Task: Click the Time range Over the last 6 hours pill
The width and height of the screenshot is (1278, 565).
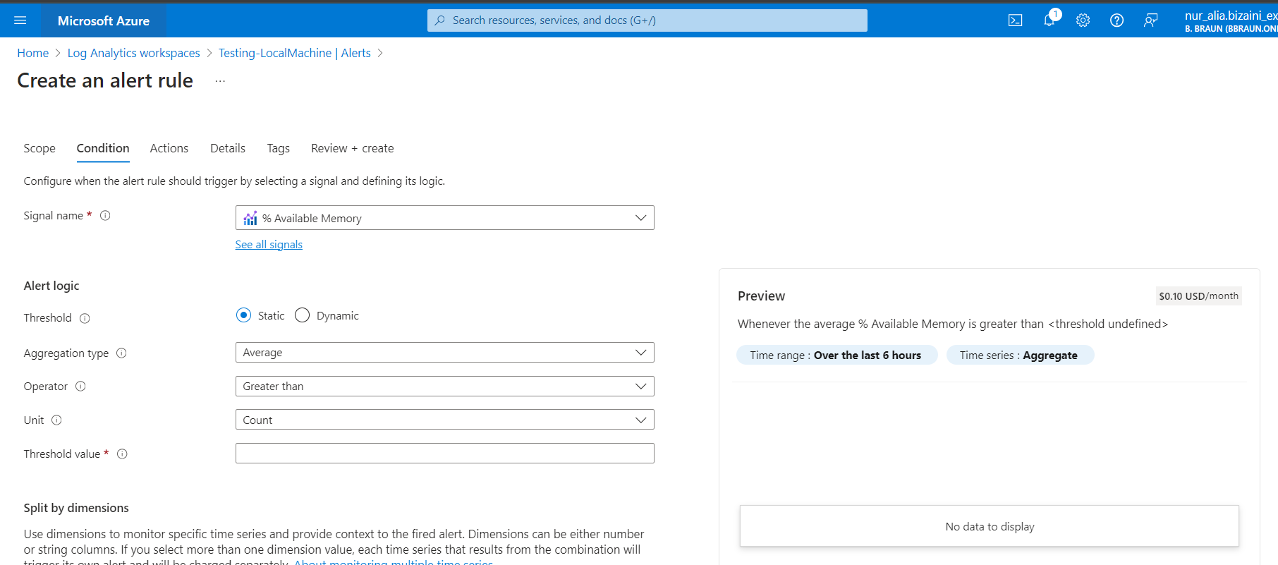Action: tap(836, 355)
